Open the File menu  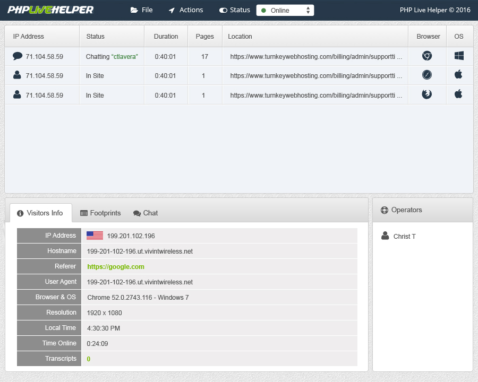141,10
